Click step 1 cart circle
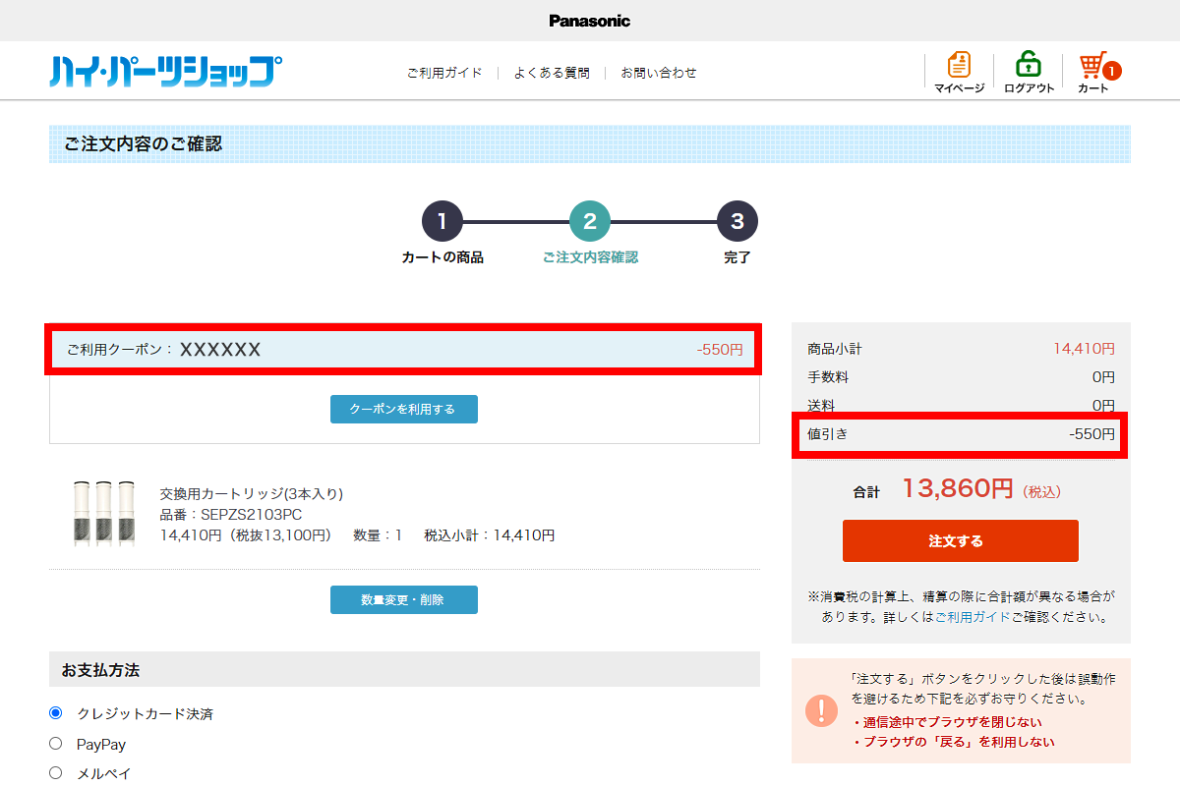The width and height of the screenshot is (1180, 786). (x=442, y=221)
